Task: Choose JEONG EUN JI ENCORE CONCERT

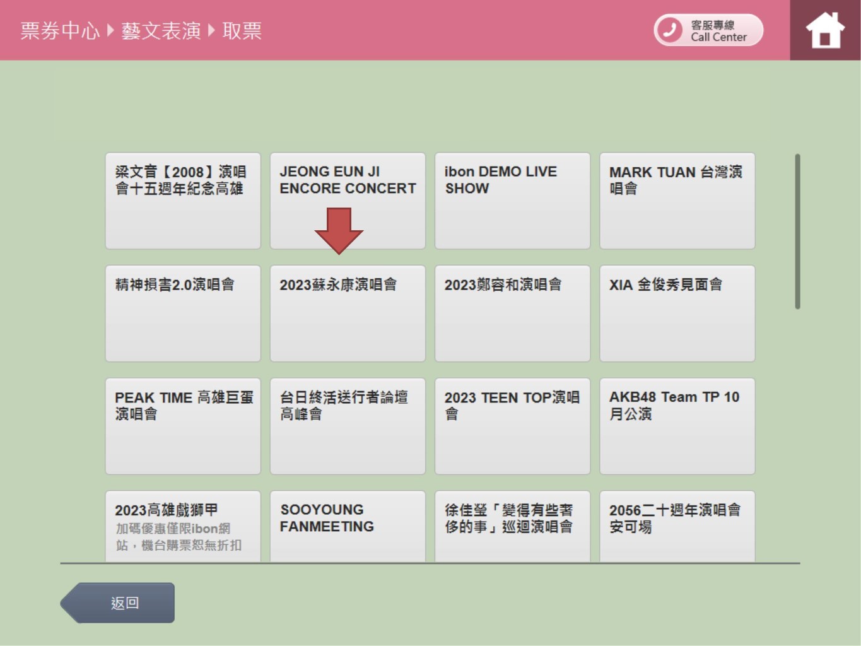Action: pyautogui.click(x=348, y=201)
